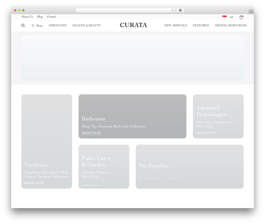Screen dimensions: 265x224
Task: Click Shop Now on Furniture card
Action: (34, 183)
